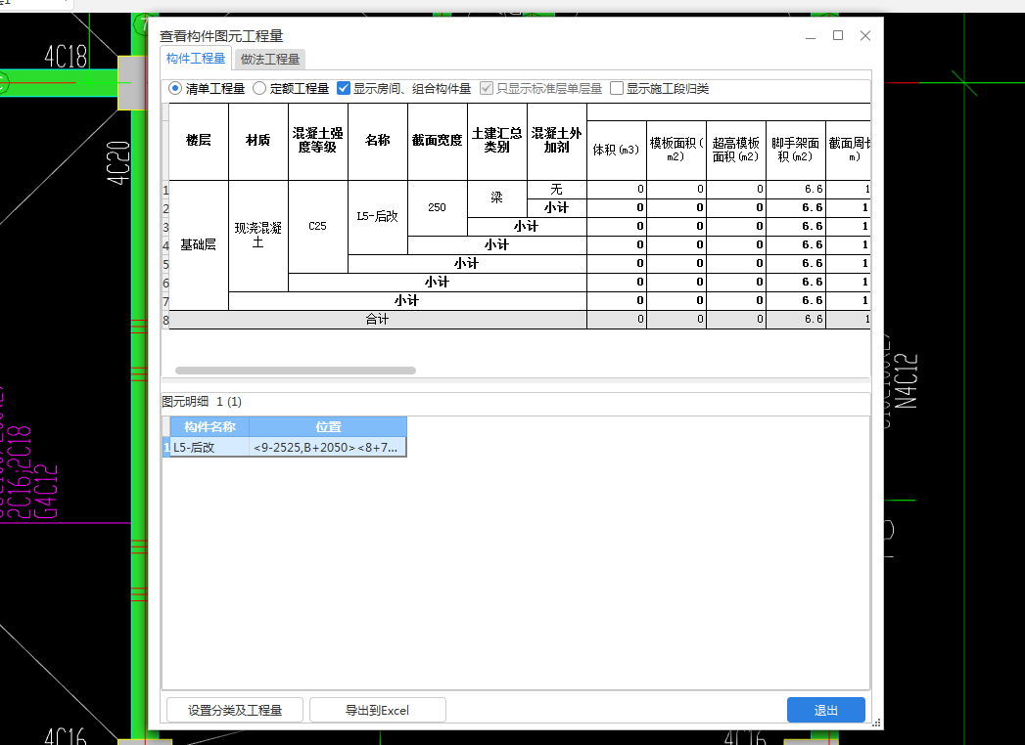The width and height of the screenshot is (1025, 745).
Task: Select the C25 strength grade cell
Action: point(317,226)
